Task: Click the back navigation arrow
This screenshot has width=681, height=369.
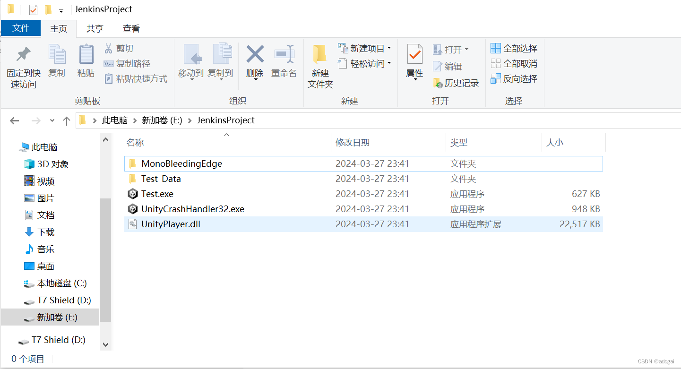Action: point(14,120)
